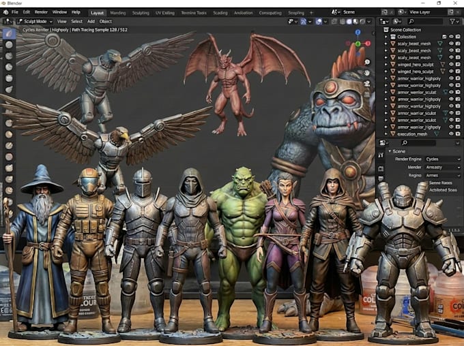Open the Output properties tab icon
This screenshot has width=464, height=346.
(x=381, y=178)
